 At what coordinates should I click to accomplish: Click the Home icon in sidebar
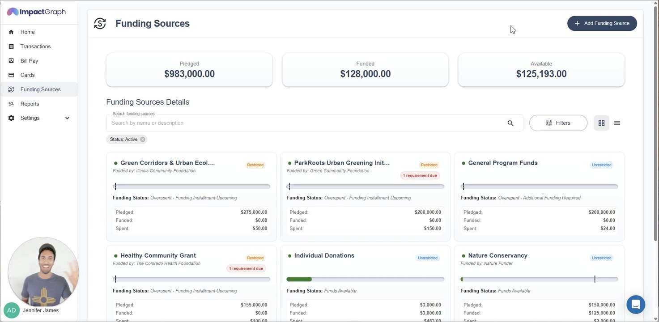[x=11, y=32]
